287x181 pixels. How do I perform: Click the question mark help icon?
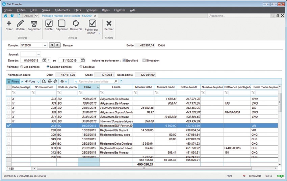[x=121, y=81]
